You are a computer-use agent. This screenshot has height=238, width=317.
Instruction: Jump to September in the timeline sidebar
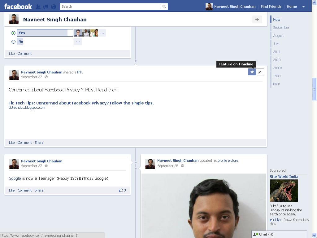[x=281, y=28]
